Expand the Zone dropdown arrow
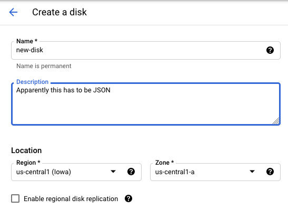 pyautogui.click(x=252, y=172)
